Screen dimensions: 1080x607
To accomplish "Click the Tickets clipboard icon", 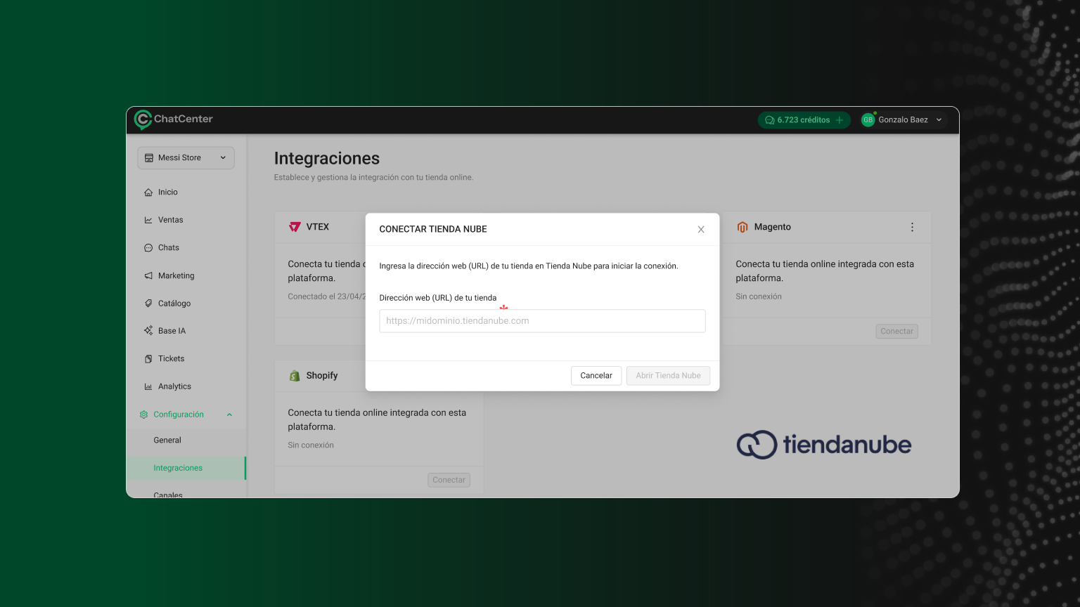I will [x=148, y=359].
